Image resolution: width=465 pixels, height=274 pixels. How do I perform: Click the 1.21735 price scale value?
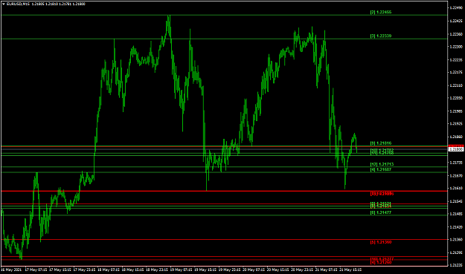tap(456, 163)
